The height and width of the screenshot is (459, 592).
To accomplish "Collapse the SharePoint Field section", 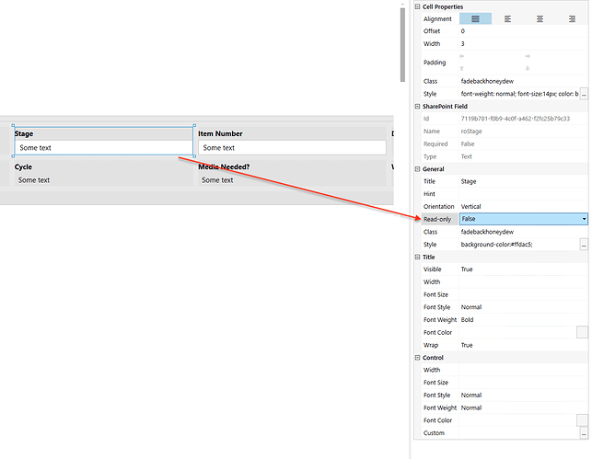I will 417,107.
